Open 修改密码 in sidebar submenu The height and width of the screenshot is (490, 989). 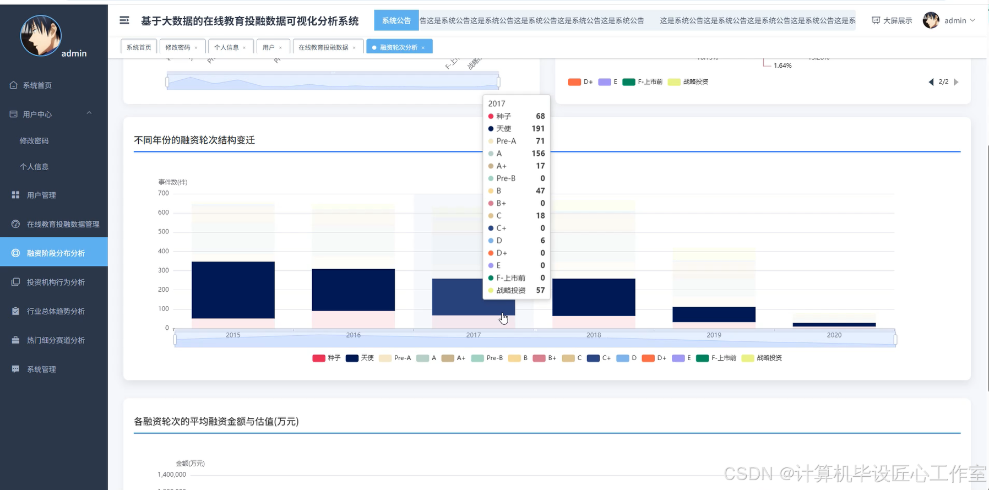coord(34,140)
